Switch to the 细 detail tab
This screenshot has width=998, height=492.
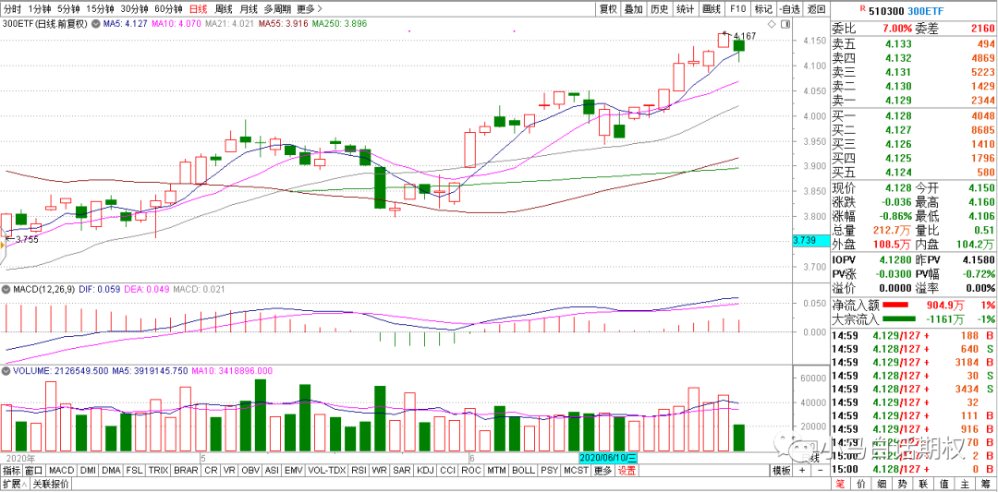pyautogui.click(x=882, y=484)
